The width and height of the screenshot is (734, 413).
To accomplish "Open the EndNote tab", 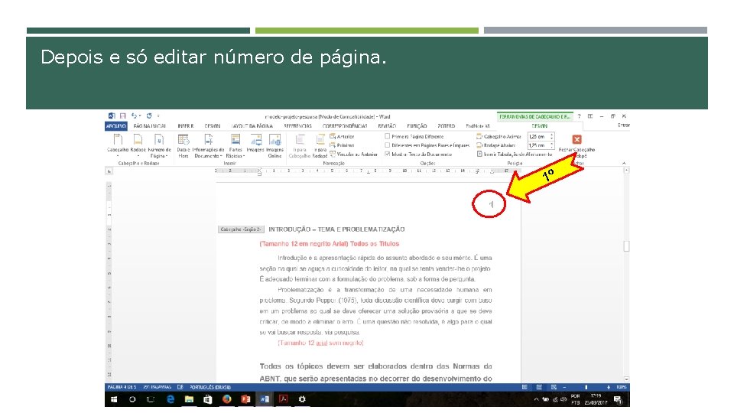I will [478, 126].
